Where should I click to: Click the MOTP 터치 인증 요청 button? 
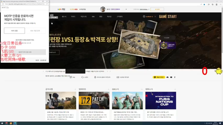click(x=25, y=52)
